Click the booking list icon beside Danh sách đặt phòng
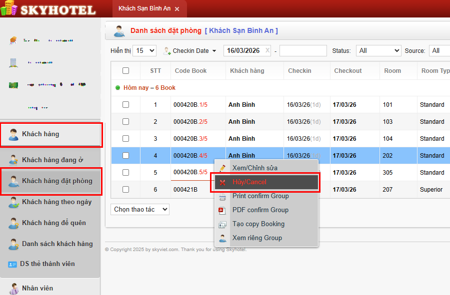The image size is (450, 295). tap(119, 31)
